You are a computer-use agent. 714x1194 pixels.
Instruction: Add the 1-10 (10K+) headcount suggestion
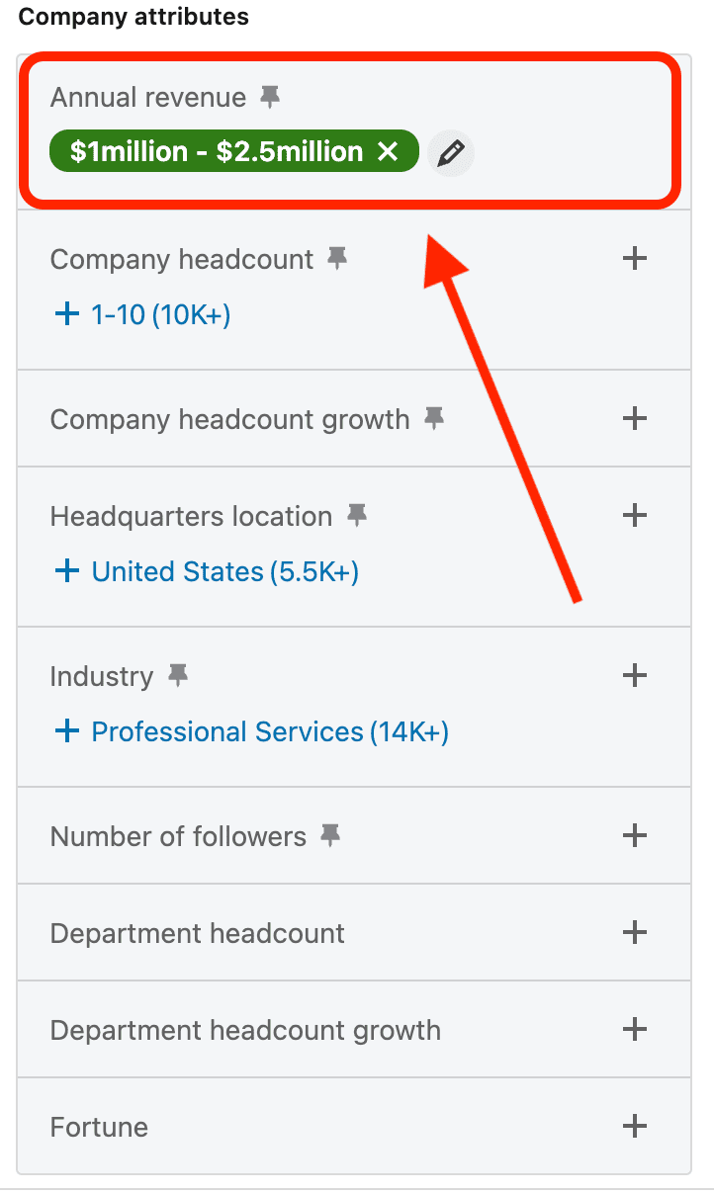[x=142, y=314]
